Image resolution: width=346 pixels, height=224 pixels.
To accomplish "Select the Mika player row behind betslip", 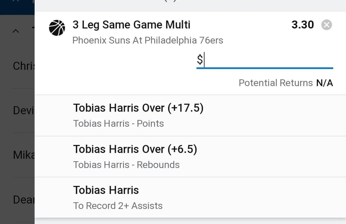I will [x=23, y=155].
